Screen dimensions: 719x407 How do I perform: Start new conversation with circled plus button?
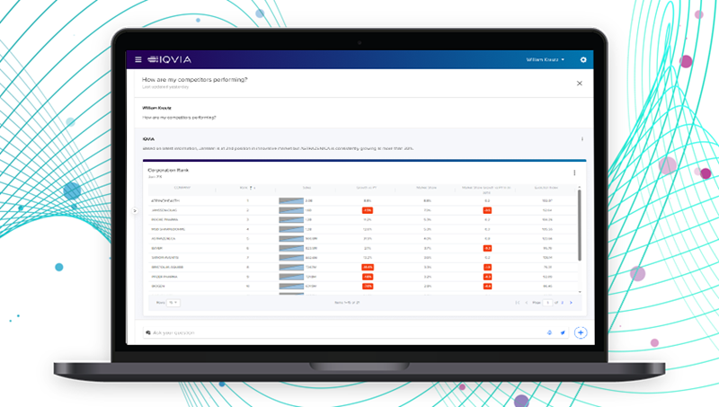click(x=581, y=332)
